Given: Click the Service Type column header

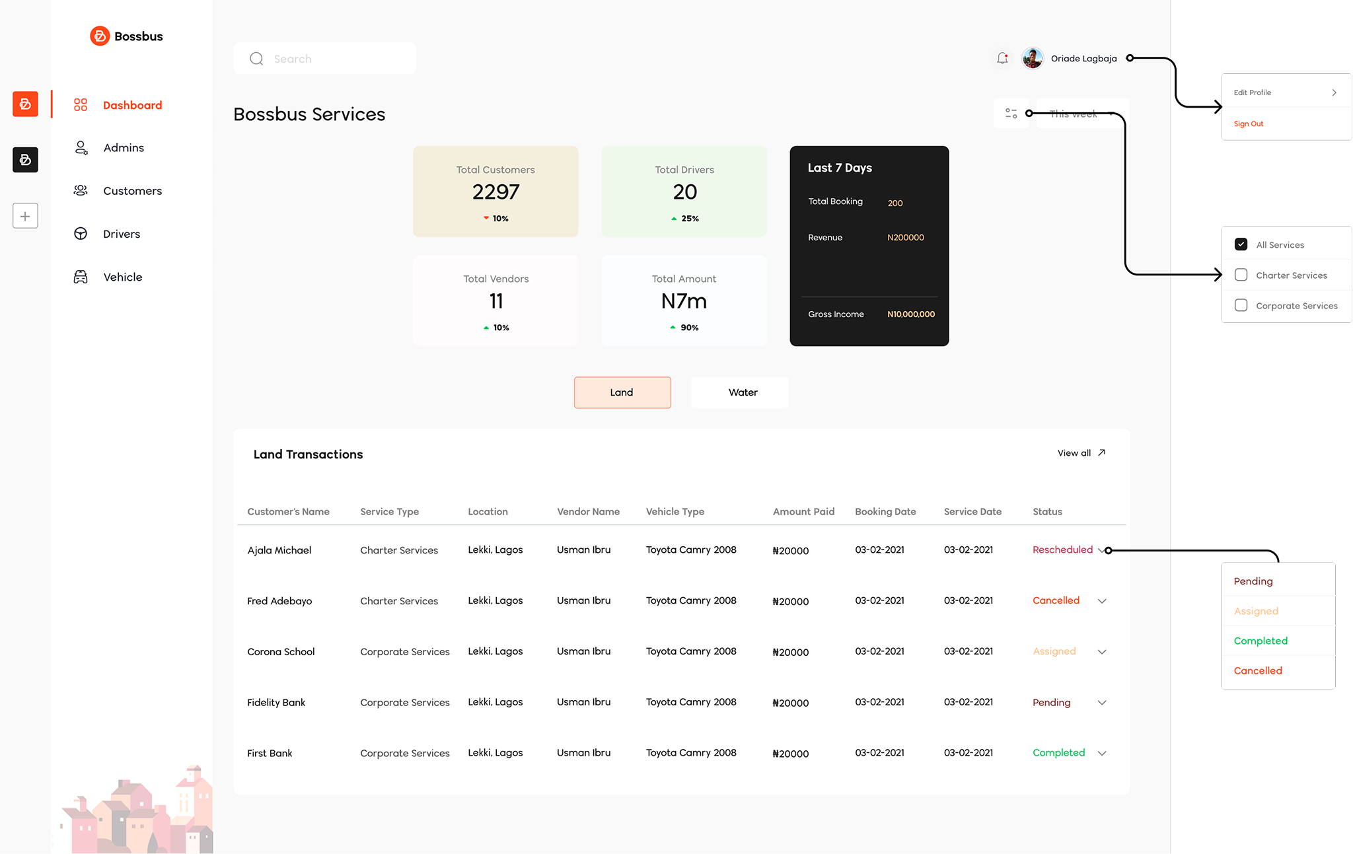Looking at the screenshot, I should coord(389,512).
